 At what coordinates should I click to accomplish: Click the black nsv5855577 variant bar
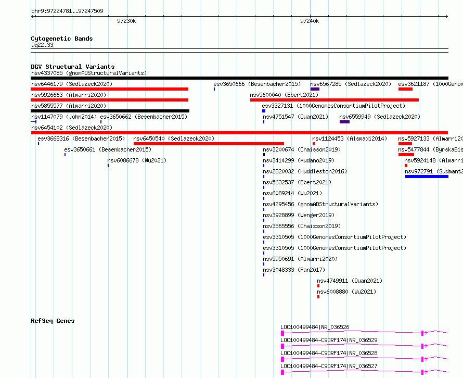pyautogui.click(x=110, y=111)
